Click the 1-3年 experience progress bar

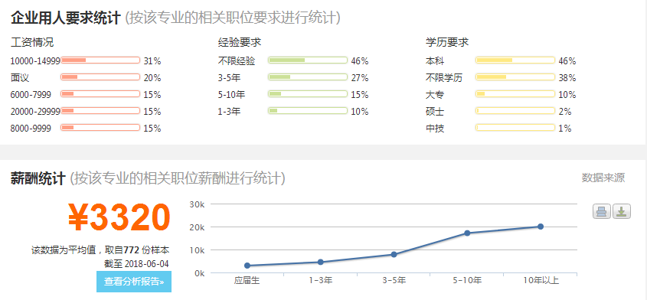[308, 111]
